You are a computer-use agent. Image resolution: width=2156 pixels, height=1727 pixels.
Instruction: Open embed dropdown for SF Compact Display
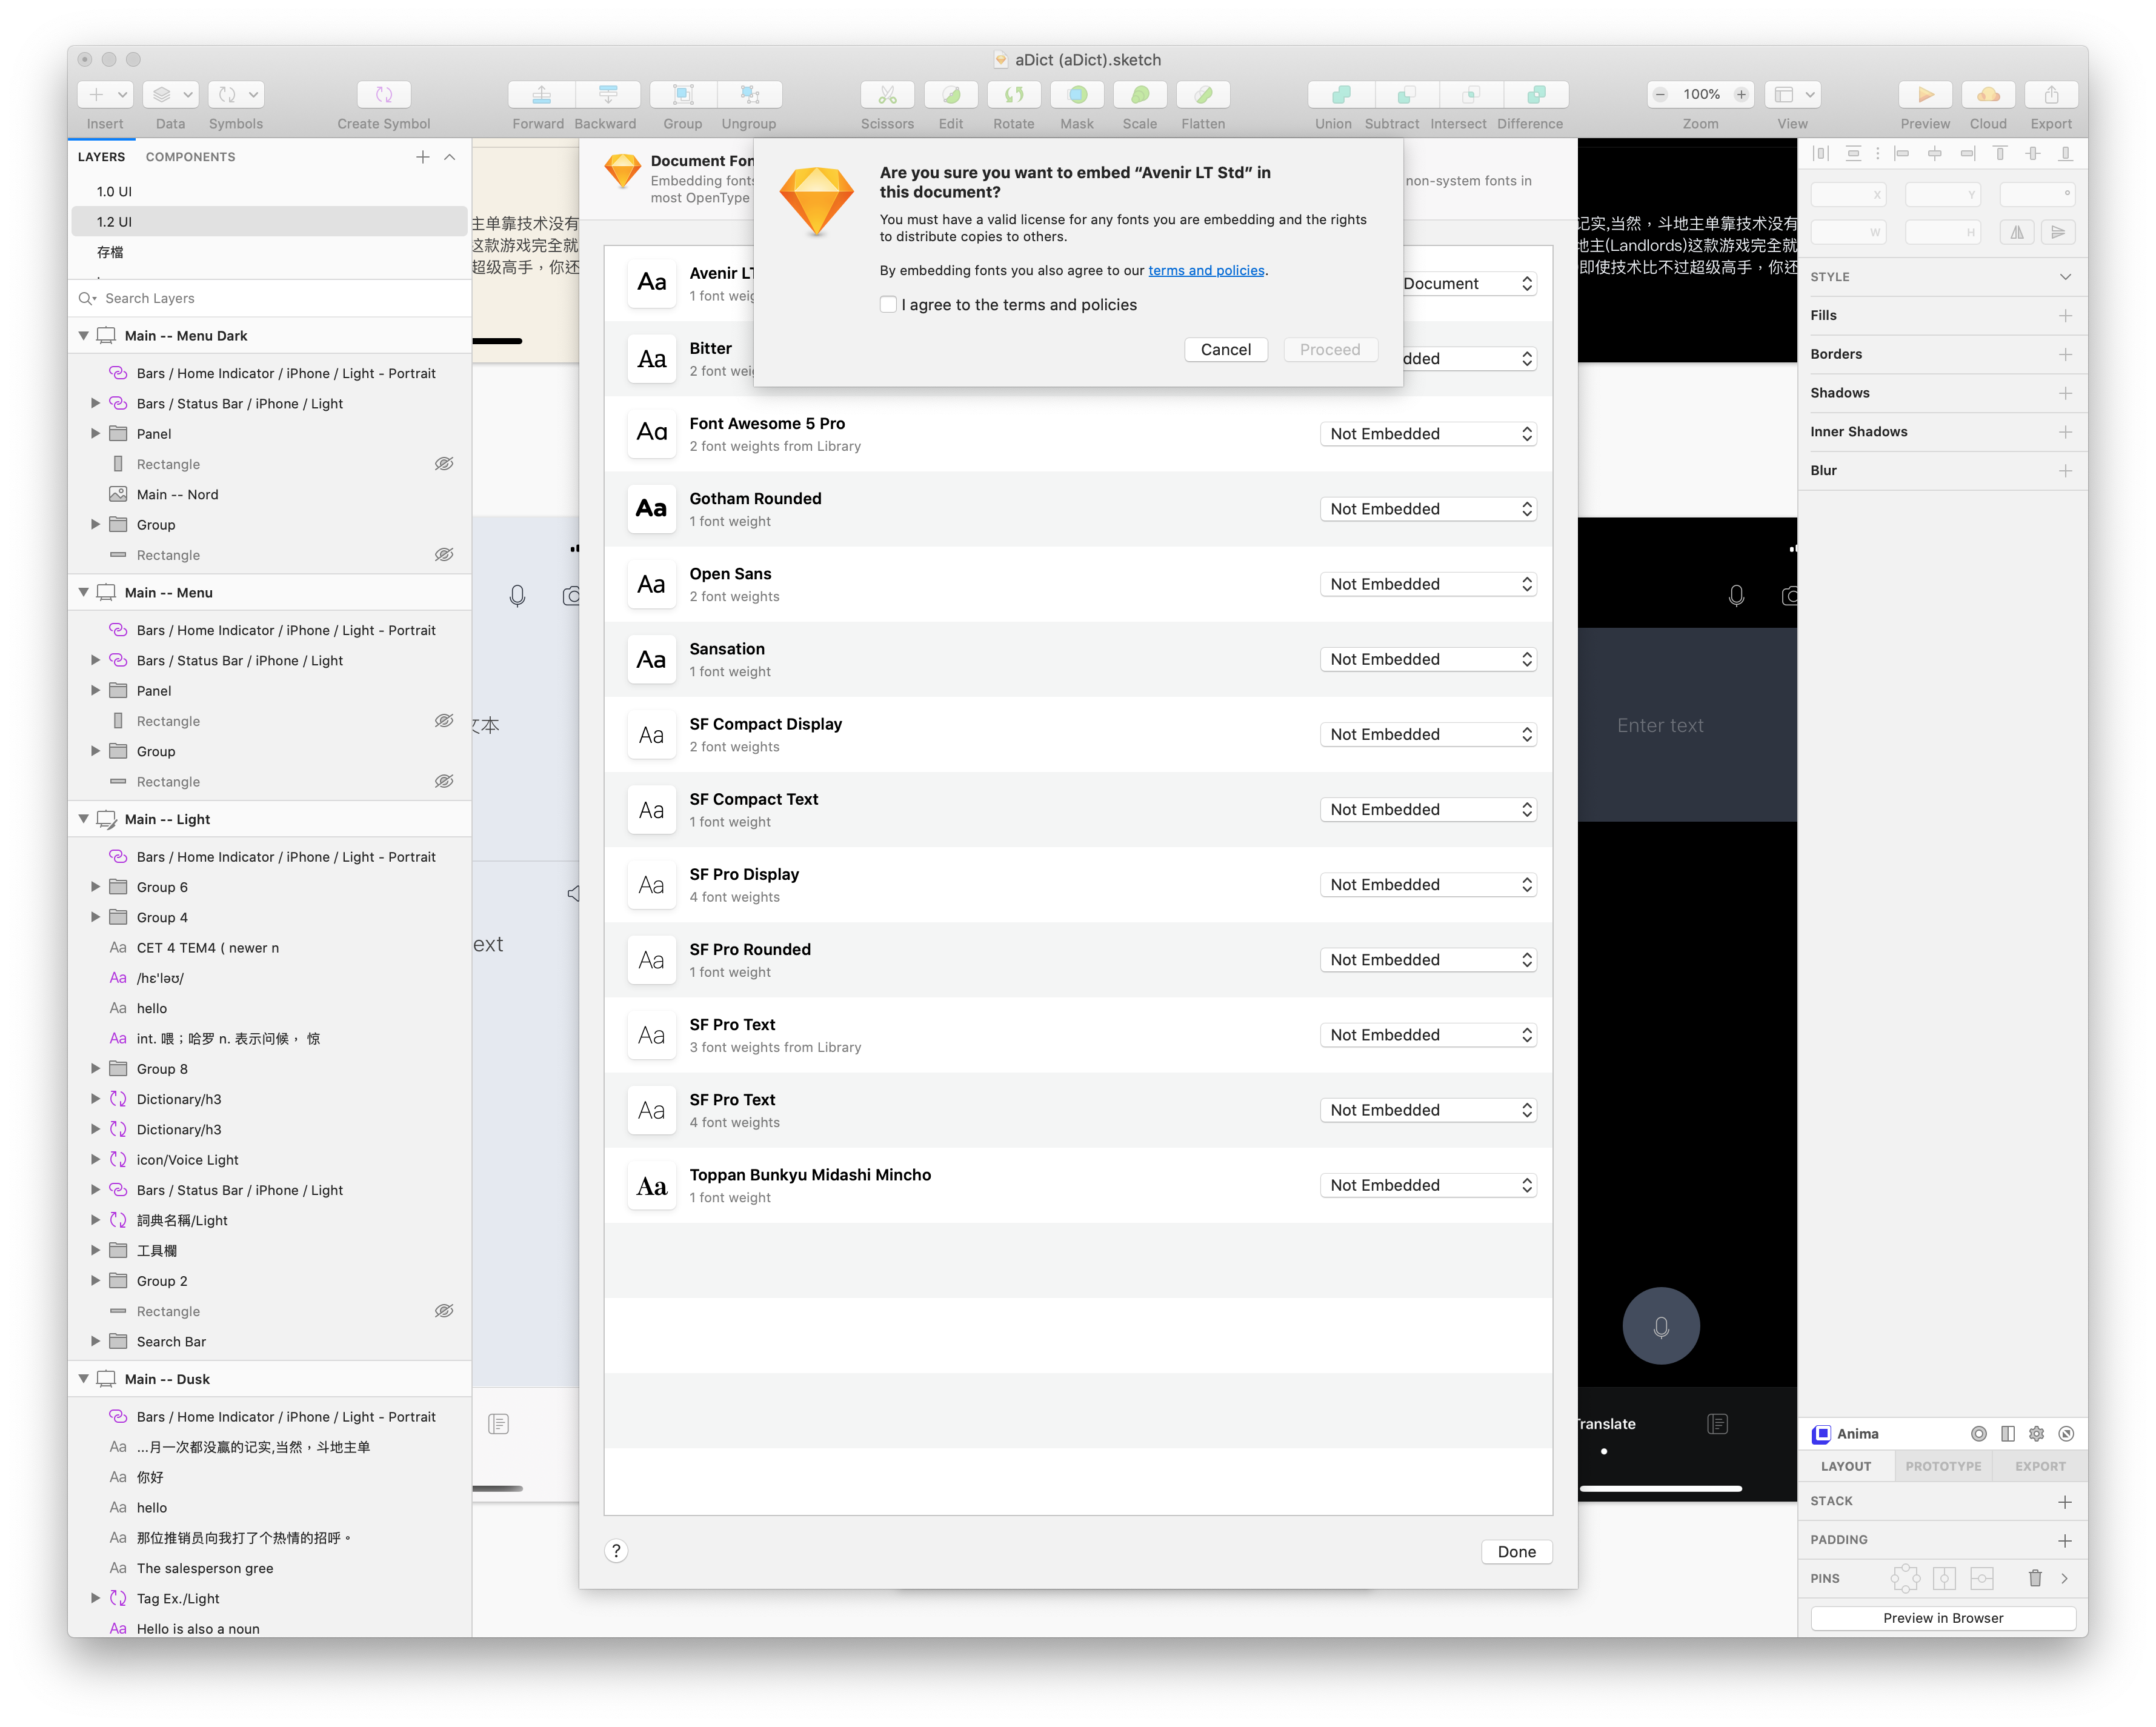(x=1428, y=734)
